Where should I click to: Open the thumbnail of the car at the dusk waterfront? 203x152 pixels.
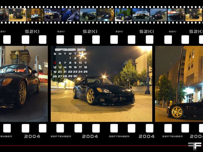88,15
